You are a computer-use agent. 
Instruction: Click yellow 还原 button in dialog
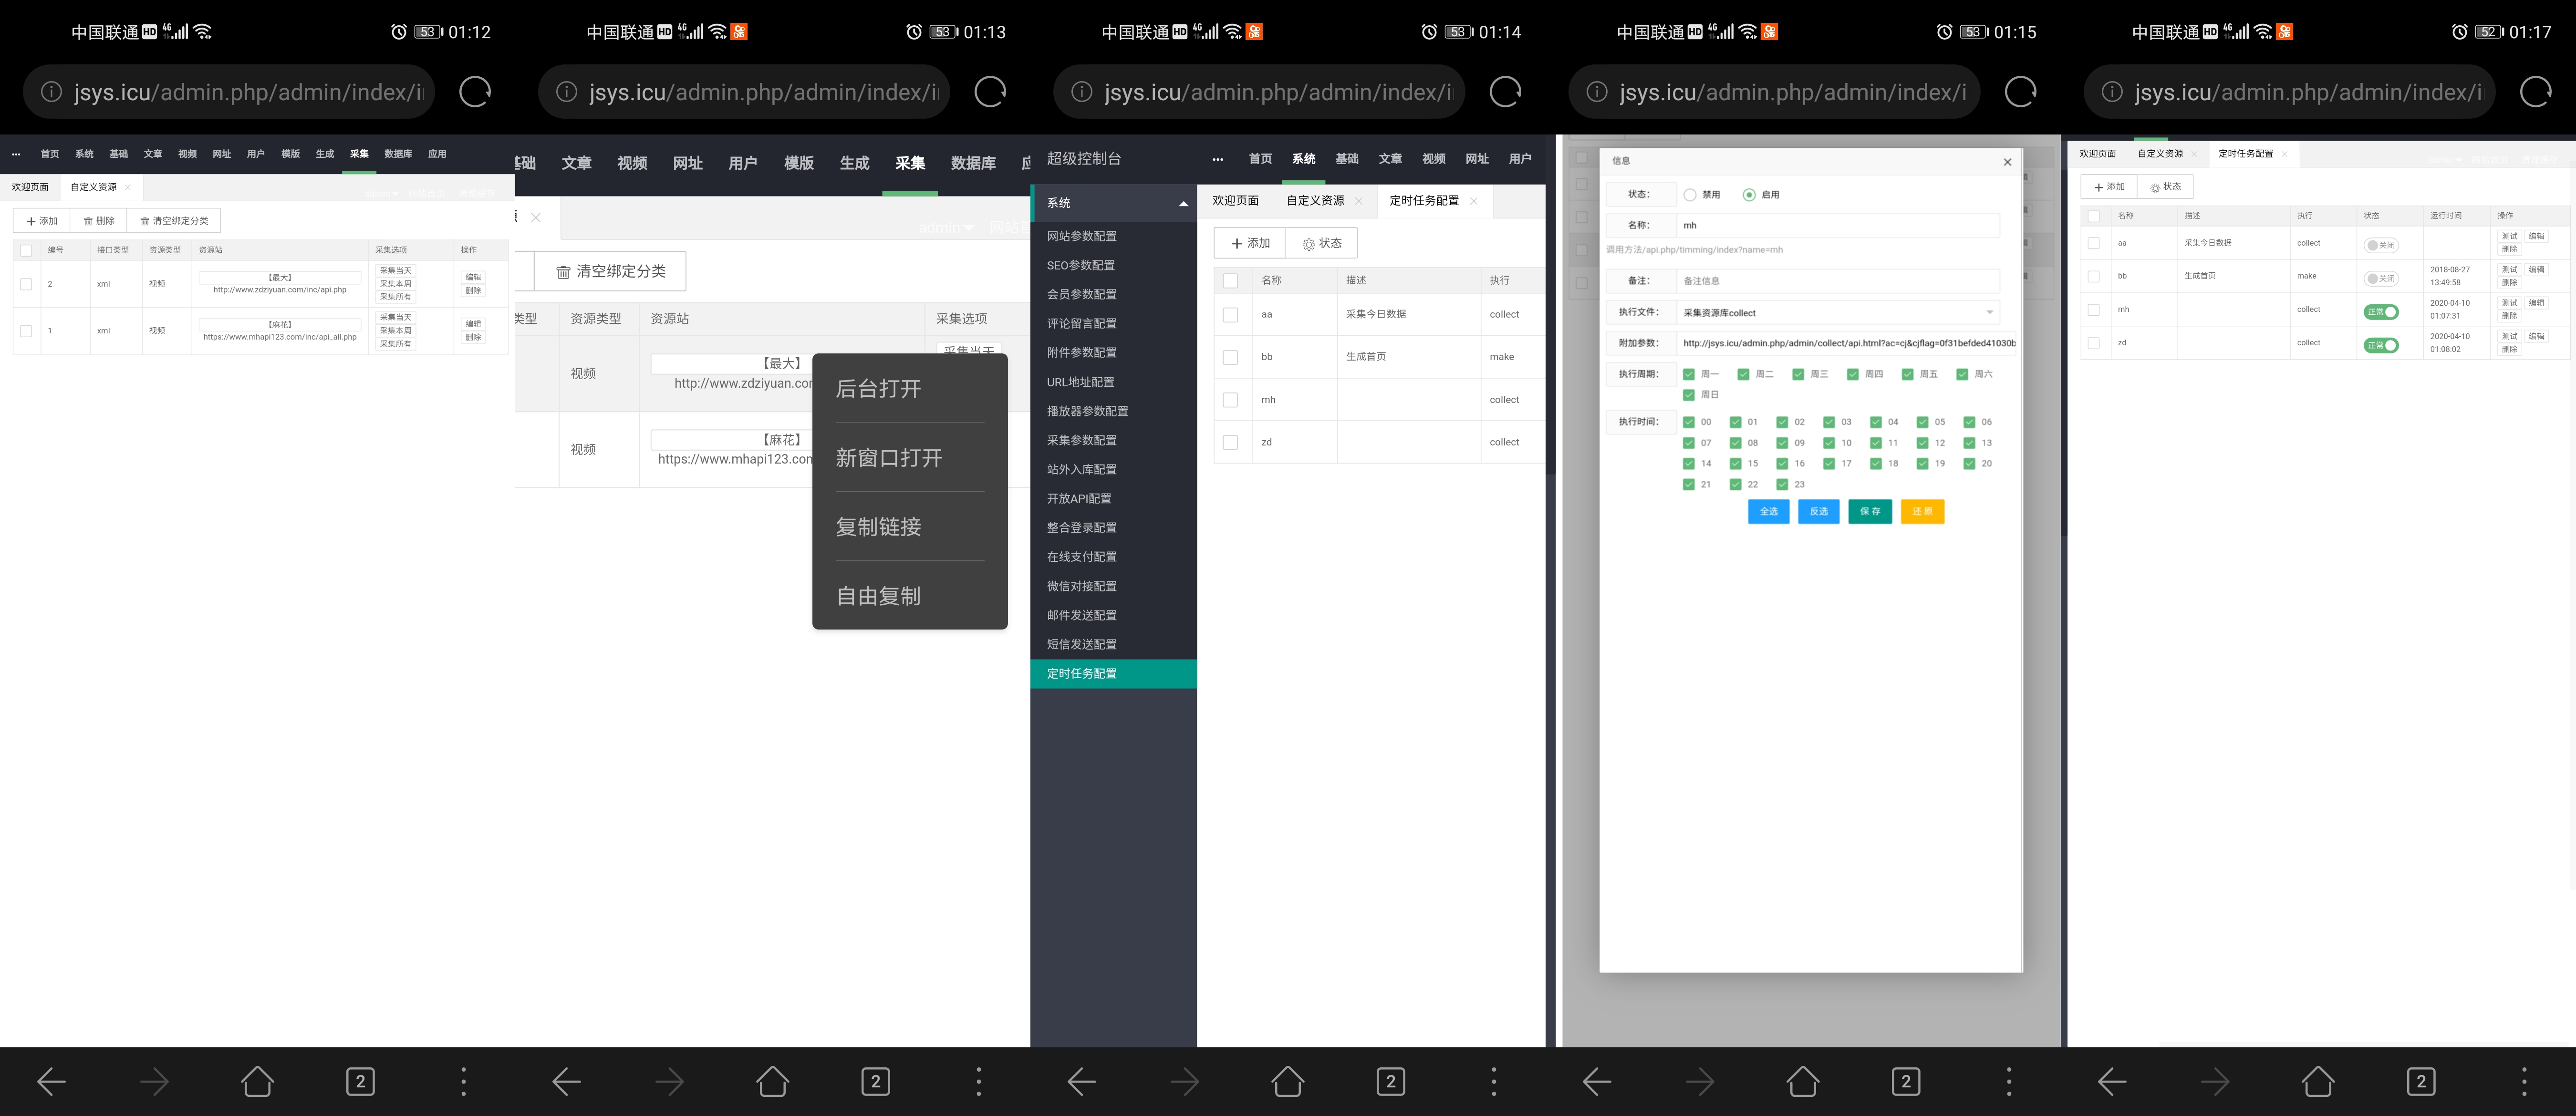coord(1922,512)
